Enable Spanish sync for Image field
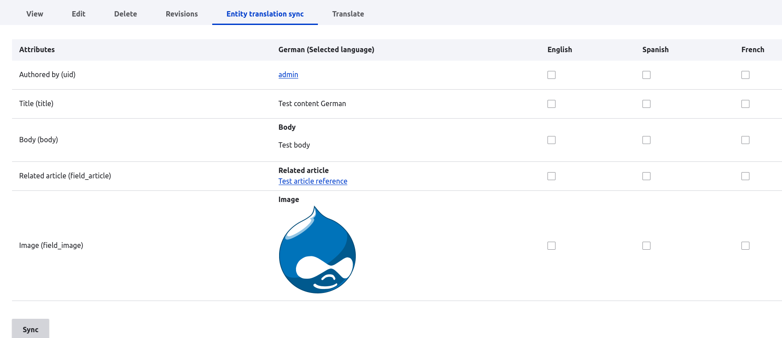Viewport: 782px width, 338px height. pyautogui.click(x=646, y=246)
